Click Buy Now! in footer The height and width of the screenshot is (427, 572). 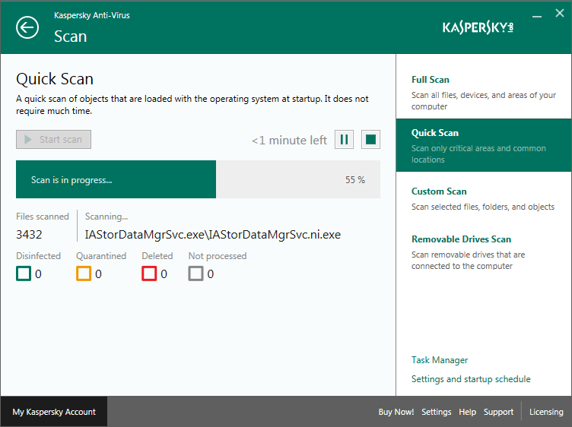[396, 412]
